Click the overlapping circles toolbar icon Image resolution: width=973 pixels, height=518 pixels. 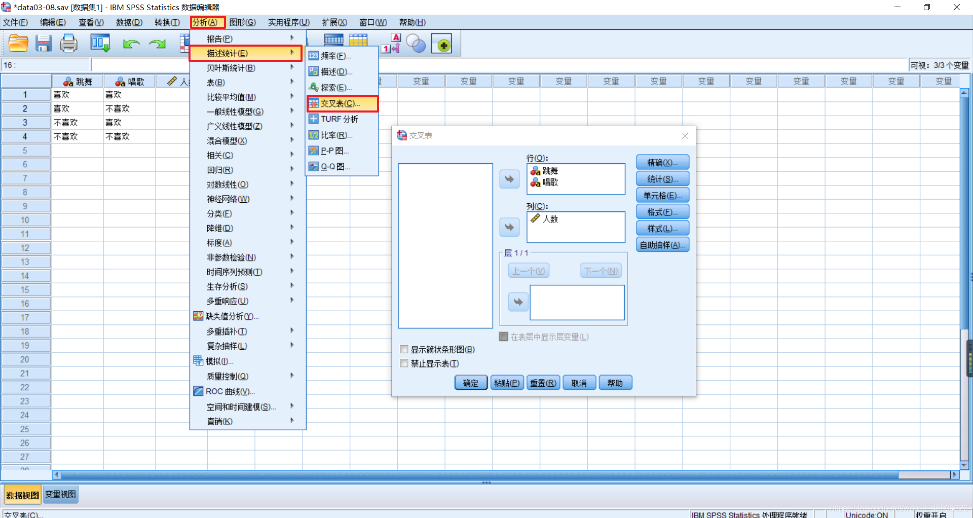(416, 44)
